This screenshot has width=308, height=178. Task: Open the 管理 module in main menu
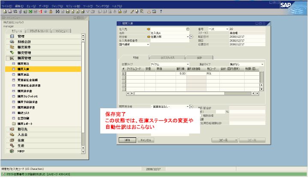pos(43,36)
